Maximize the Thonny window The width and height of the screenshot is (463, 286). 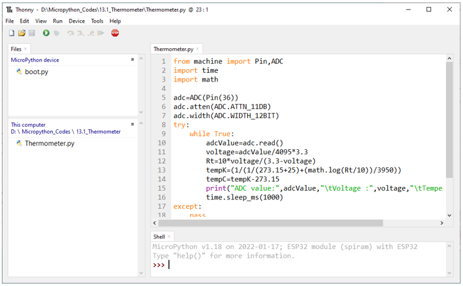(x=428, y=9)
